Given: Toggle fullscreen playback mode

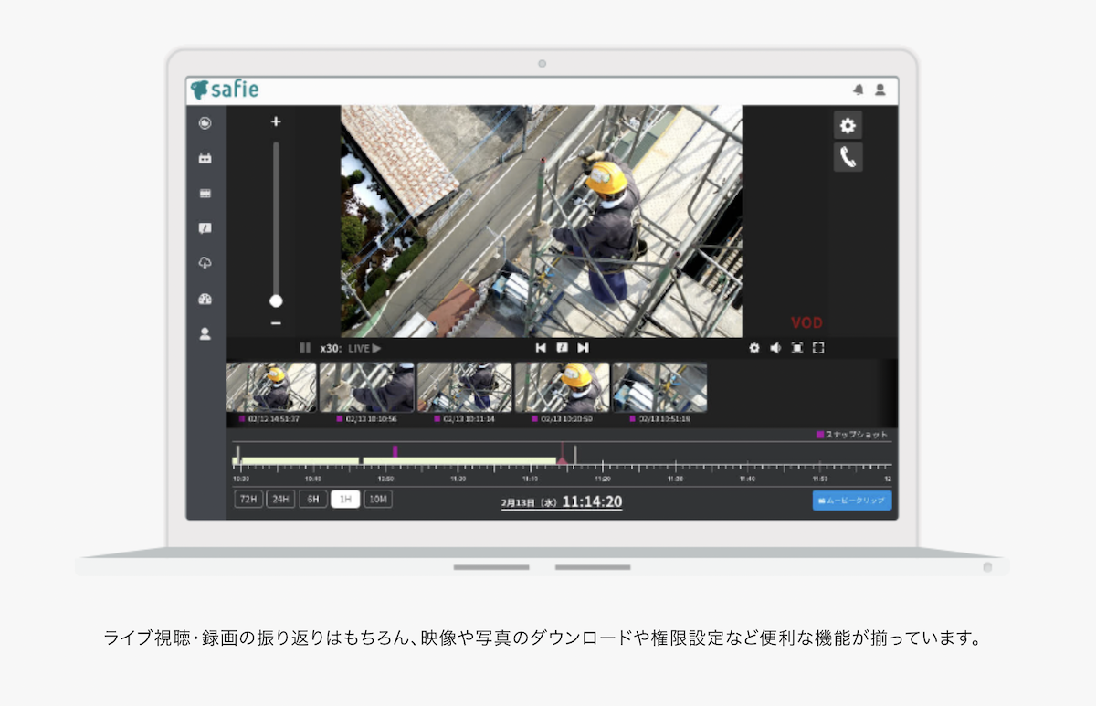Looking at the screenshot, I should (x=817, y=348).
